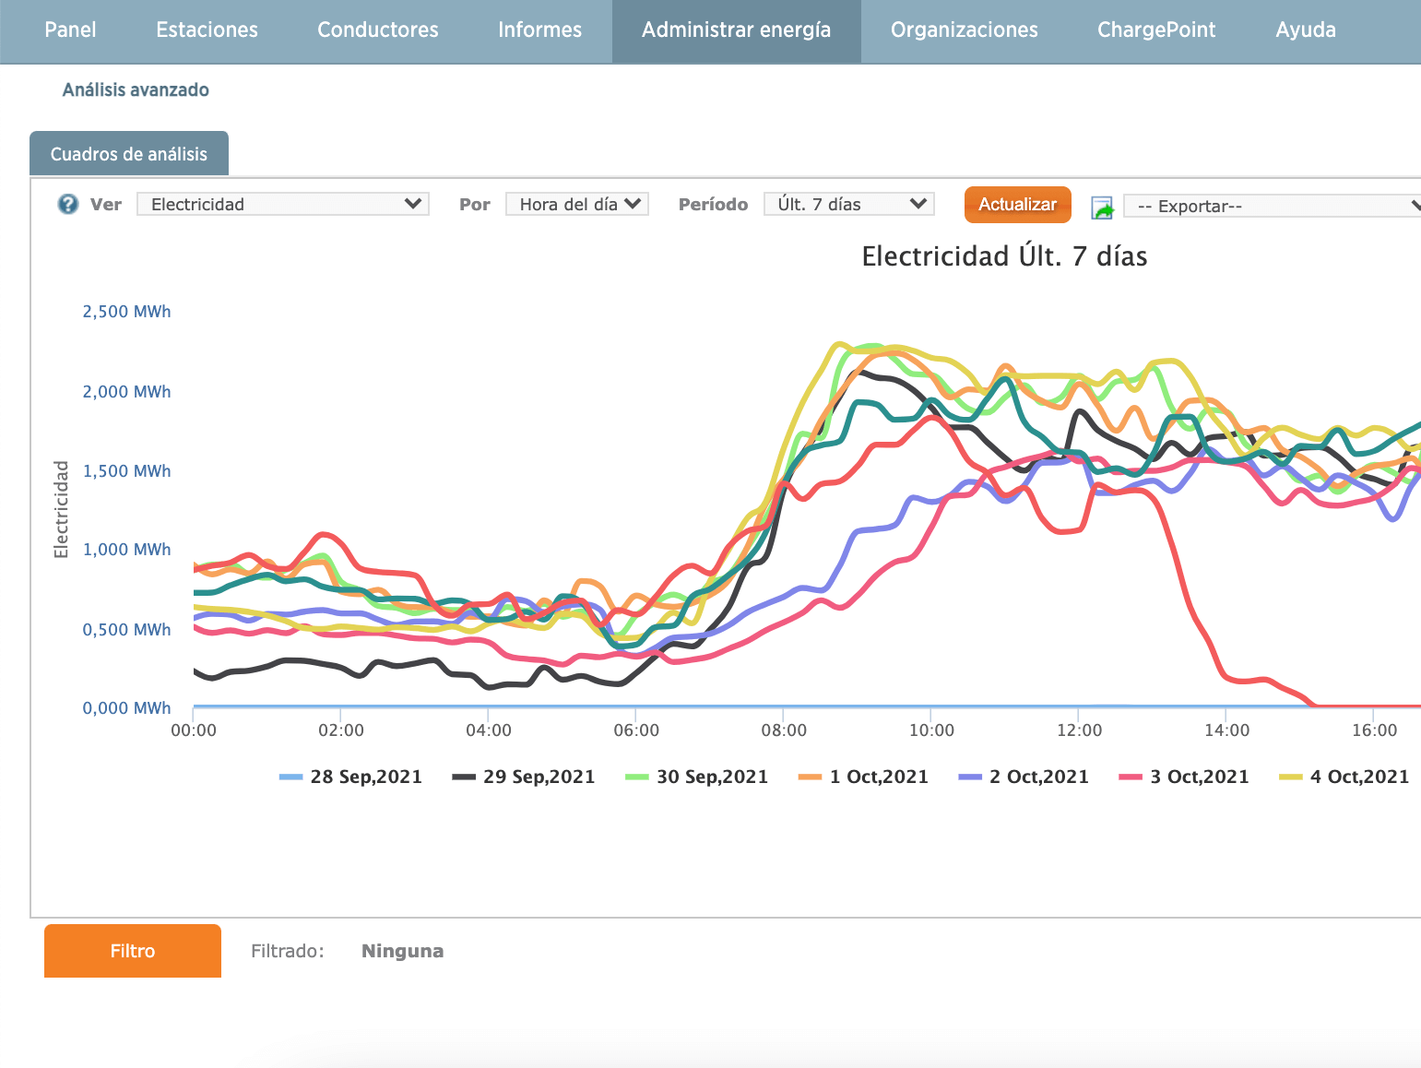Open the Panel menu item

pos(70,30)
